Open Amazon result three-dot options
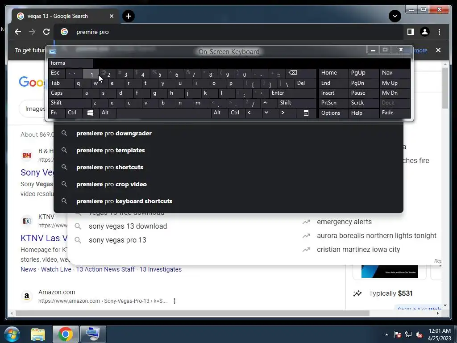This screenshot has height=343, width=457. point(174,301)
